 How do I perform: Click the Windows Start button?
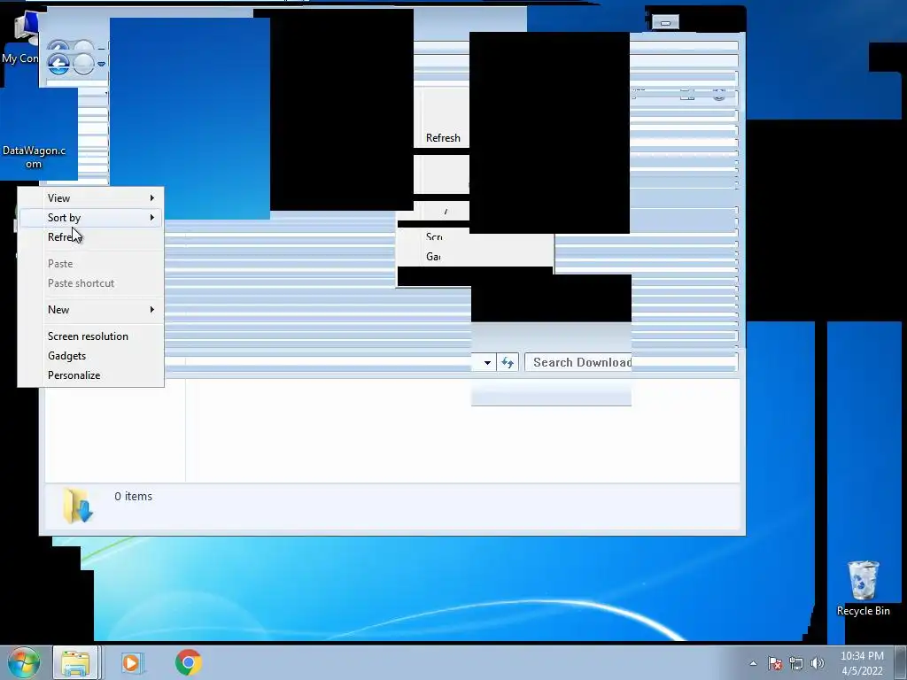pyautogui.click(x=23, y=662)
